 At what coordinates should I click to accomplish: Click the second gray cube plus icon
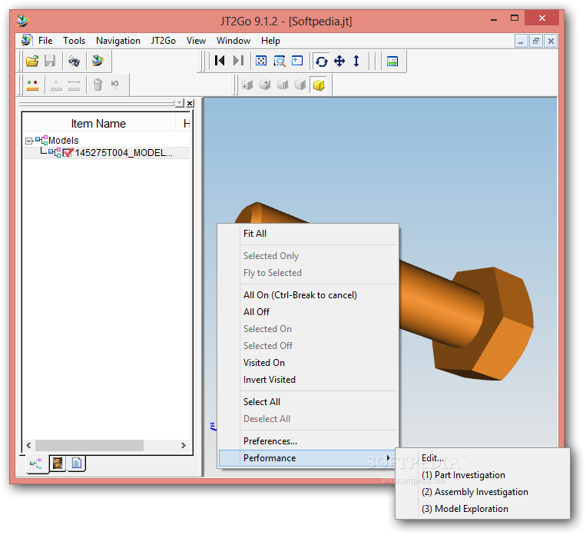tap(265, 85)
